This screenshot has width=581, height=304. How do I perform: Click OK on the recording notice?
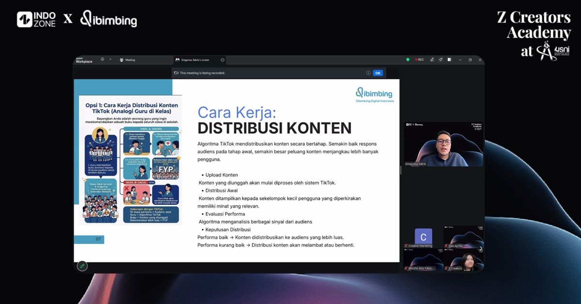[x=378, y=73]
